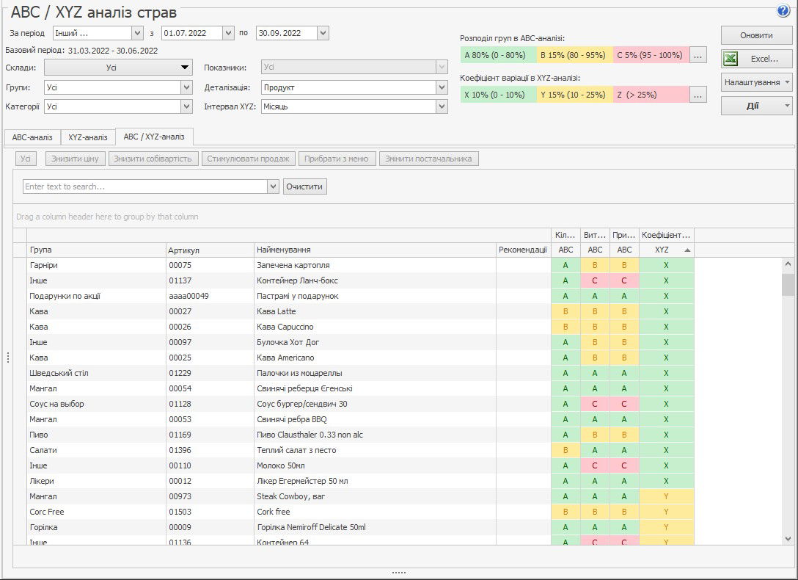Image resolution: width=798 pixels, height=580 pixels.
Task: Switch to the XYZ-аналіз tab
Action: (88, 137)
